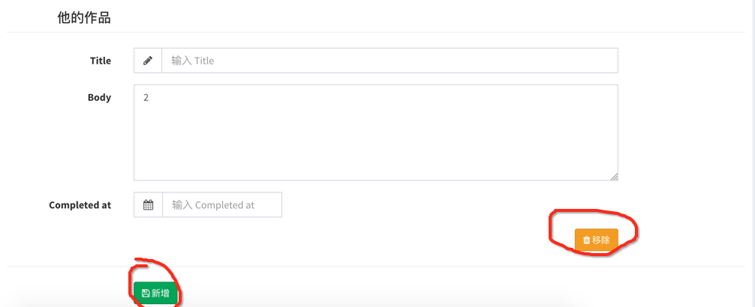Focus the 输入 Title input field
Viewport: 755px width, 307px height.
[390, 61]
